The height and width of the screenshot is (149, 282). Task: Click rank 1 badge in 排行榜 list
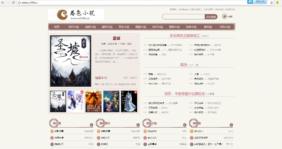[52, 131]
